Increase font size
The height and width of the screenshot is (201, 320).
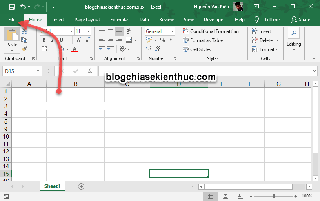click(79, 40)
